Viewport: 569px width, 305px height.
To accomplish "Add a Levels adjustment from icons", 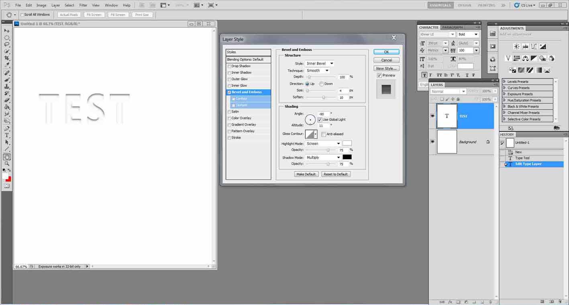I will coord(525,47).
